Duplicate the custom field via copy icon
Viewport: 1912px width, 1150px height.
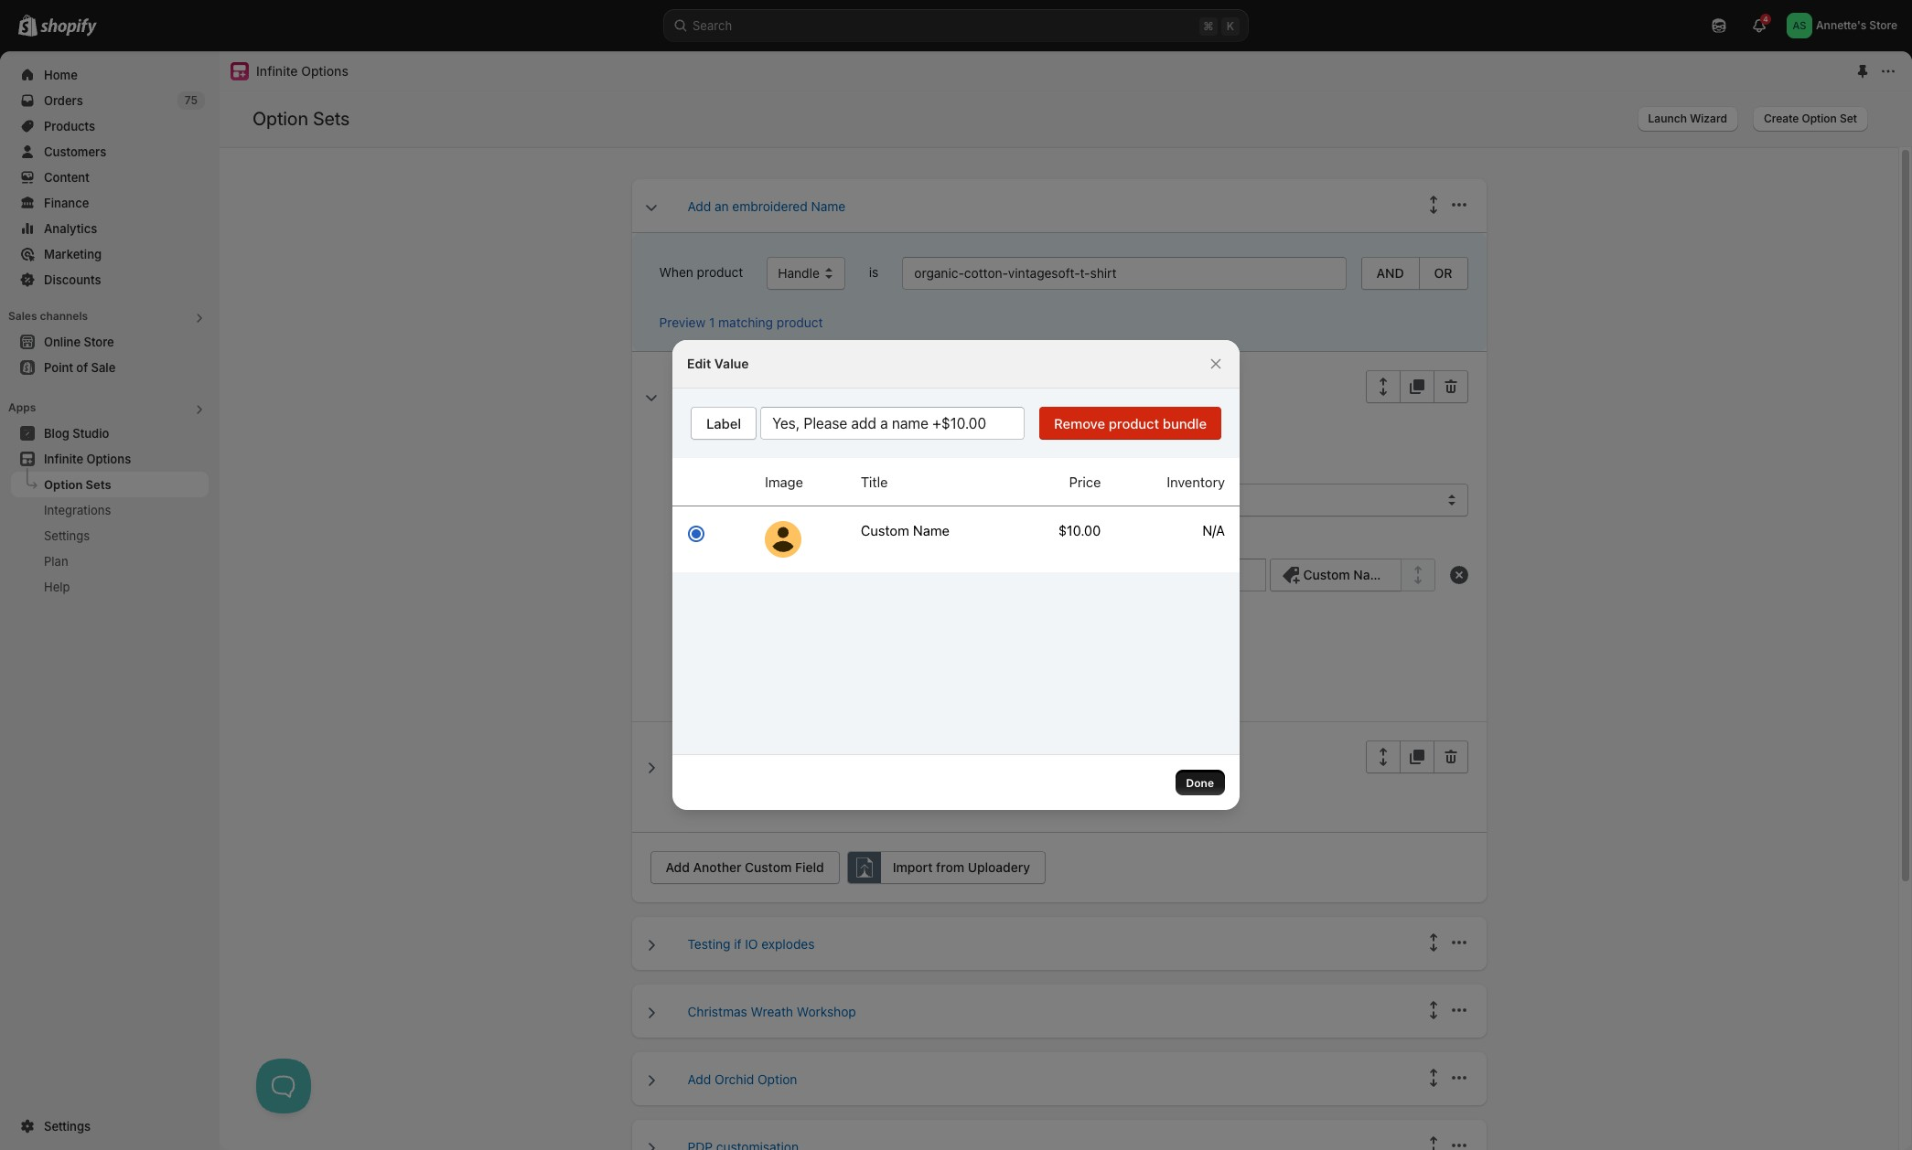pyautogui.click(x=1416, y=387)
